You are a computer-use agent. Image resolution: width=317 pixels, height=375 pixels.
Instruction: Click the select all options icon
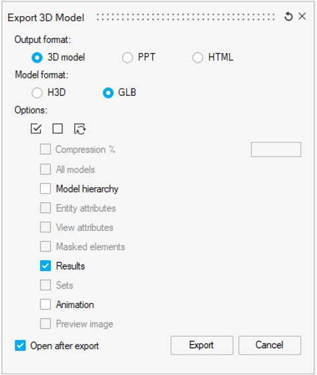click(x=36, y=129)
